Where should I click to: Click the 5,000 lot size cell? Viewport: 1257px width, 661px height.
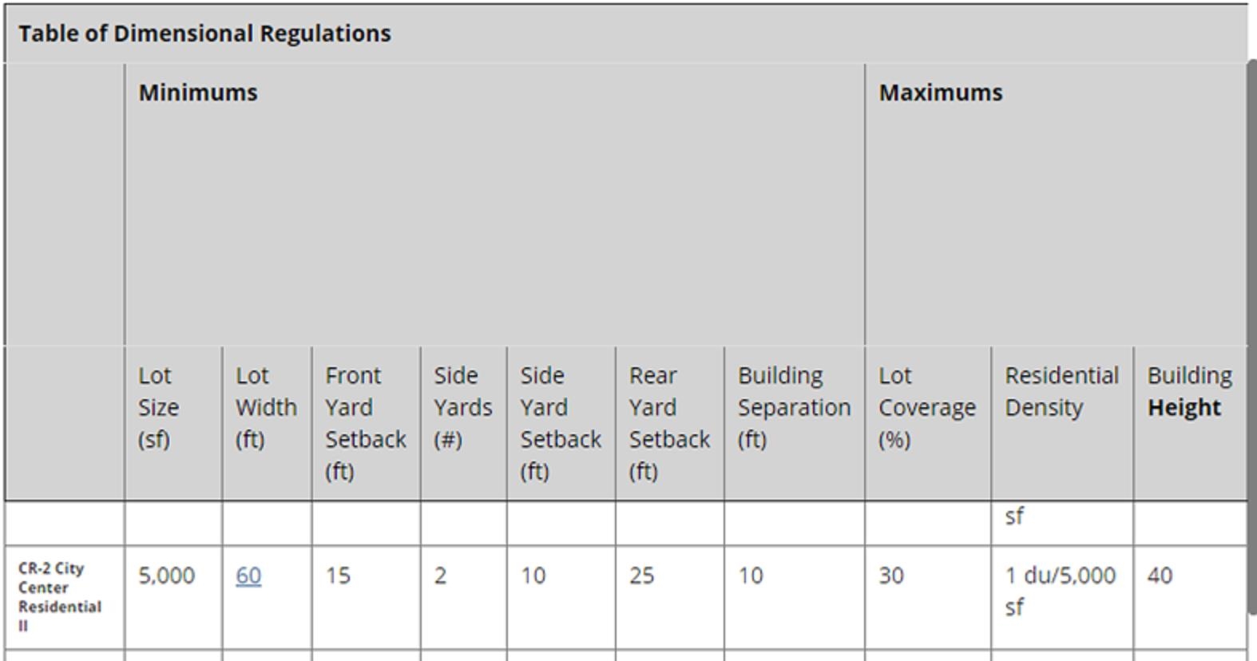(166, 576)
